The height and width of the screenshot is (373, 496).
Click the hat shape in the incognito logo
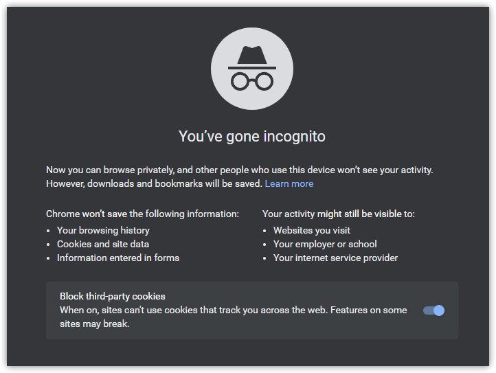click(x=251, y=56)
